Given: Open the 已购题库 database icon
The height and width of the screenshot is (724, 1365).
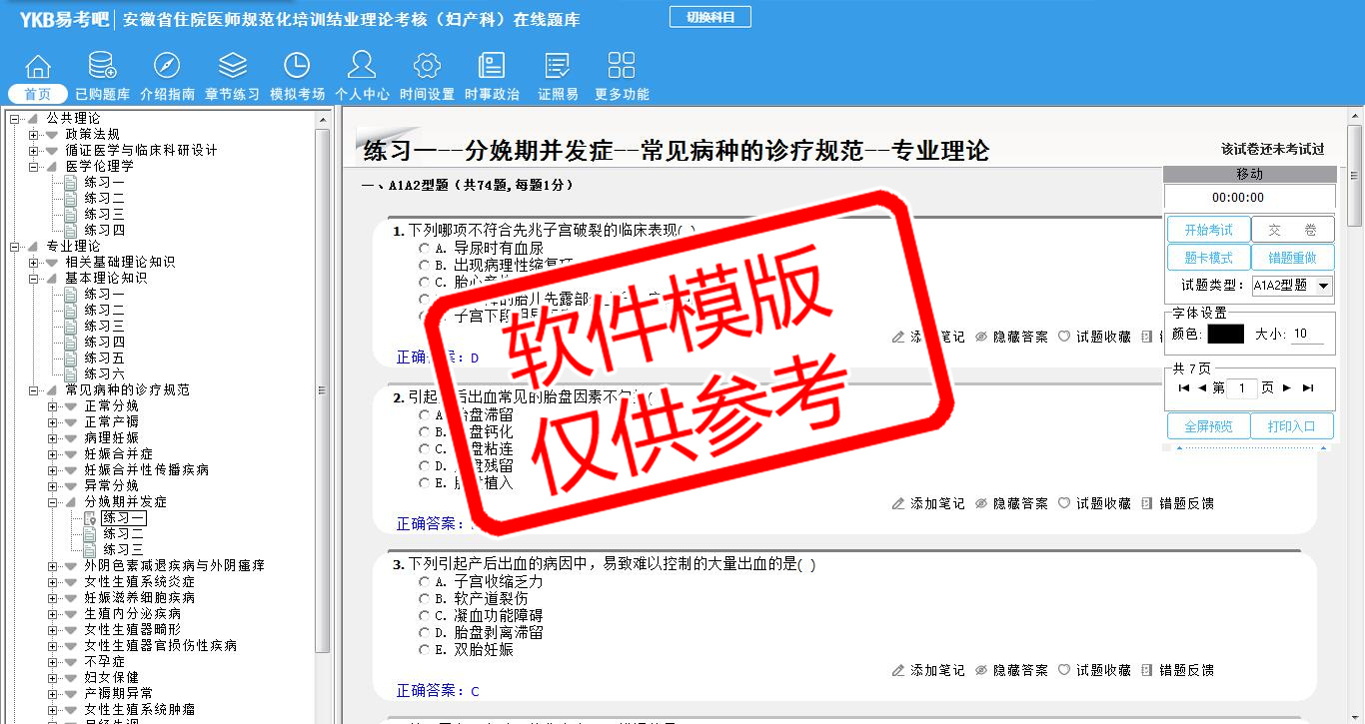Looking at the screenshot, I should (102, 67).
